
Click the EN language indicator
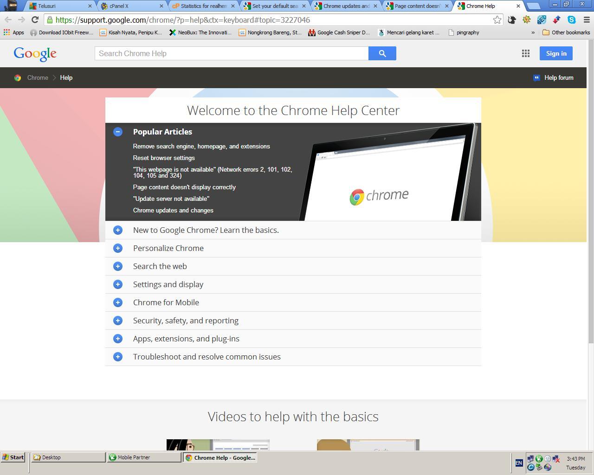(x=519, y=462)
